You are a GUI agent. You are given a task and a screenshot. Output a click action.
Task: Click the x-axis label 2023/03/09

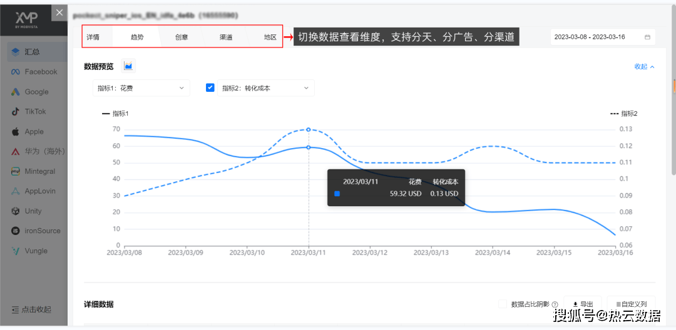point(185,253)
